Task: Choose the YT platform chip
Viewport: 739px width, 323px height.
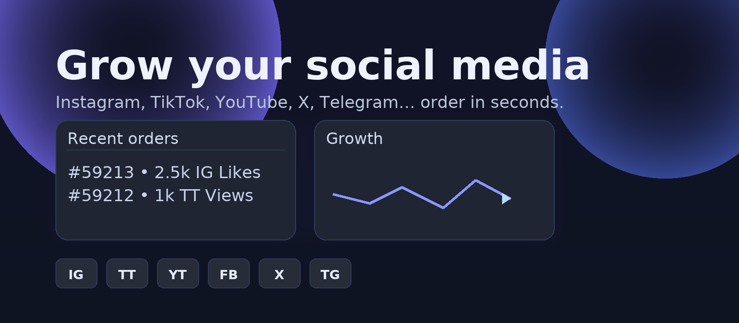Action: click(x=178, y=274)
